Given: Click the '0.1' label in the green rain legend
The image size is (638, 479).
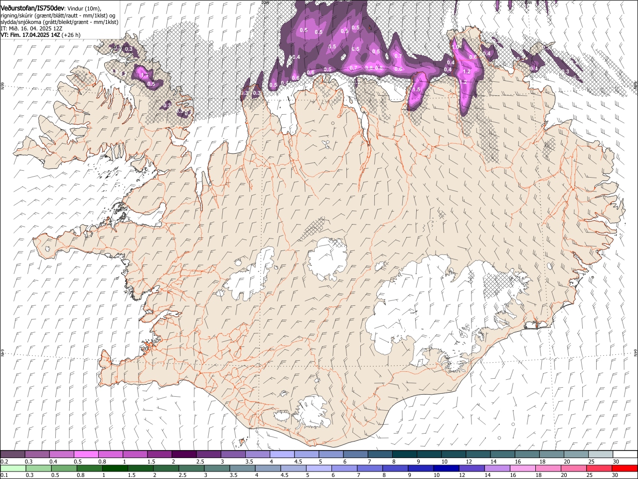Looking at the screenshot, I should pyautogui.click(x=4, y=475).
